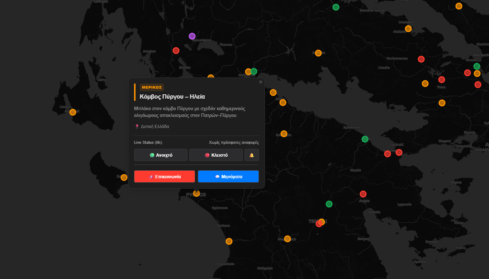Viewport: 489px width, 279px height.
Task: Select the red marker near Astakos
Action: [176, 51]
